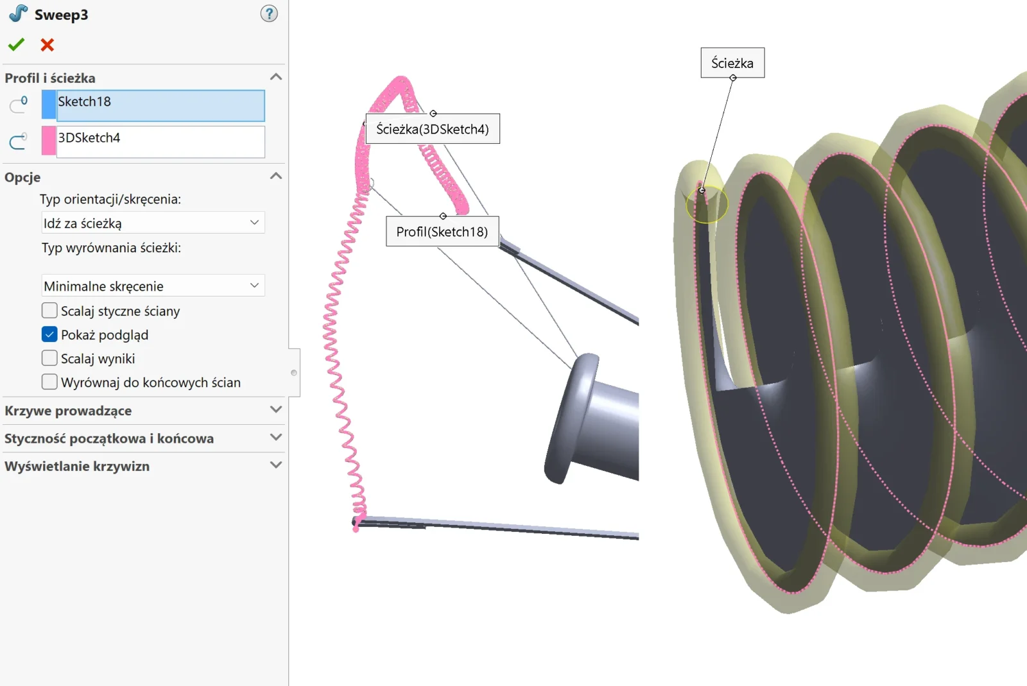Click the Ścieżka(3DSketch4) callout label
The height and width of the screenshot is (686, 1027).
433,129
